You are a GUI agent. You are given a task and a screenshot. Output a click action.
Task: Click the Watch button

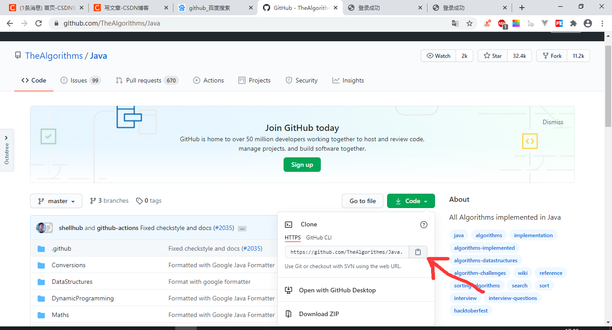439,56
